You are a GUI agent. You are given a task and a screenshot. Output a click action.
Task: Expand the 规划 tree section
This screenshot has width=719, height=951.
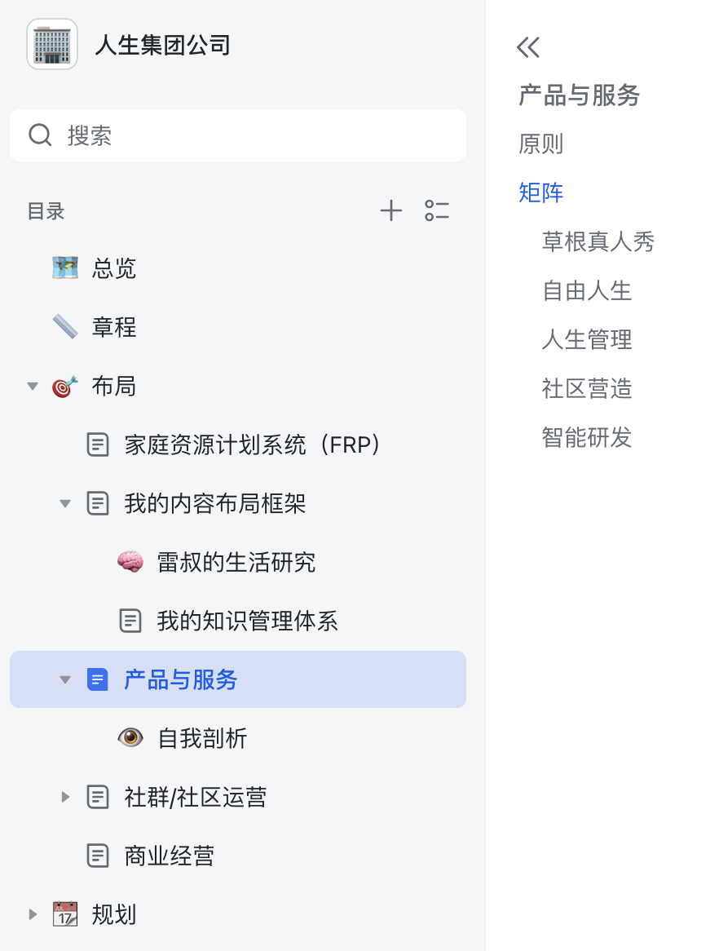33,914
